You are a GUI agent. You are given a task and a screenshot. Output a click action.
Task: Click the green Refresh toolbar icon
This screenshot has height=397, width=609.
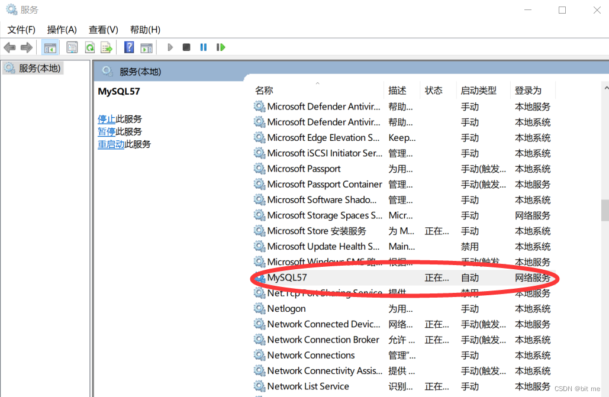(x=90, y=48)
